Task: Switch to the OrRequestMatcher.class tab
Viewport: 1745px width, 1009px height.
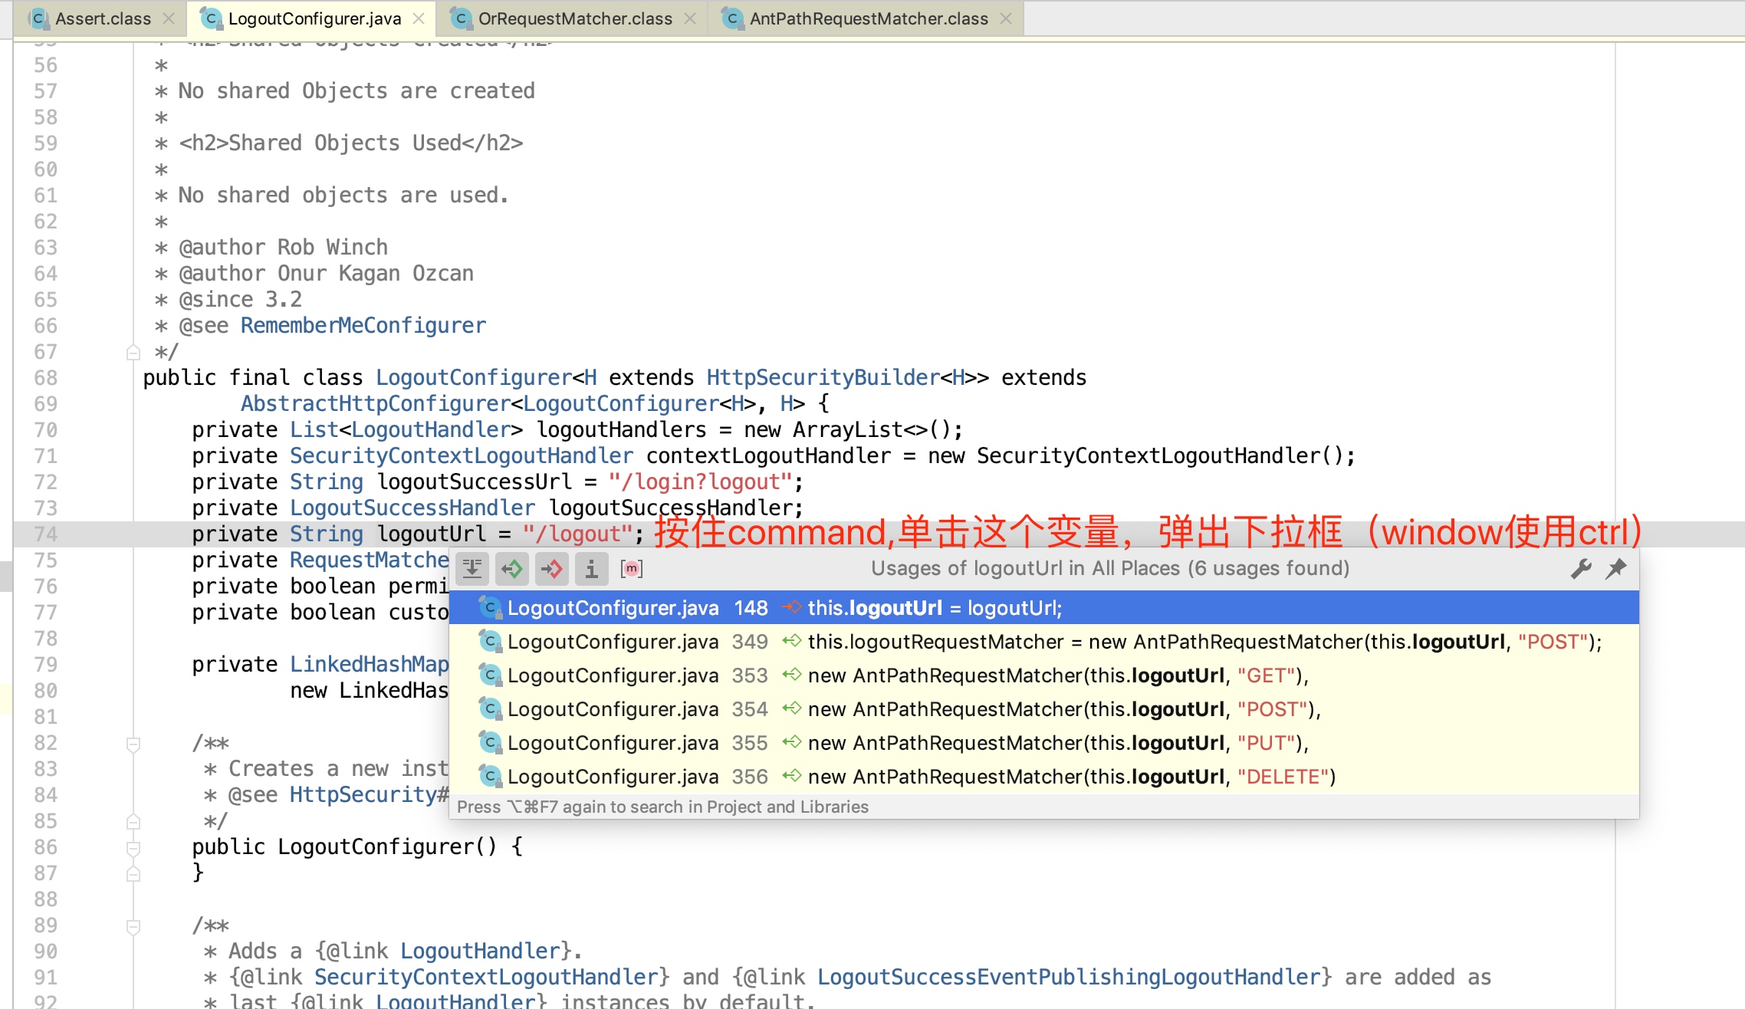Action: [x=573, y=18]
